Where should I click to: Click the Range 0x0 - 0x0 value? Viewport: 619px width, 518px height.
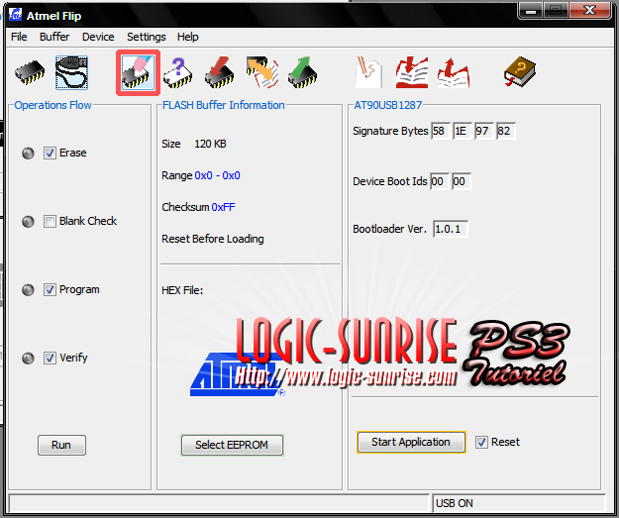click(x=217, y=175)
